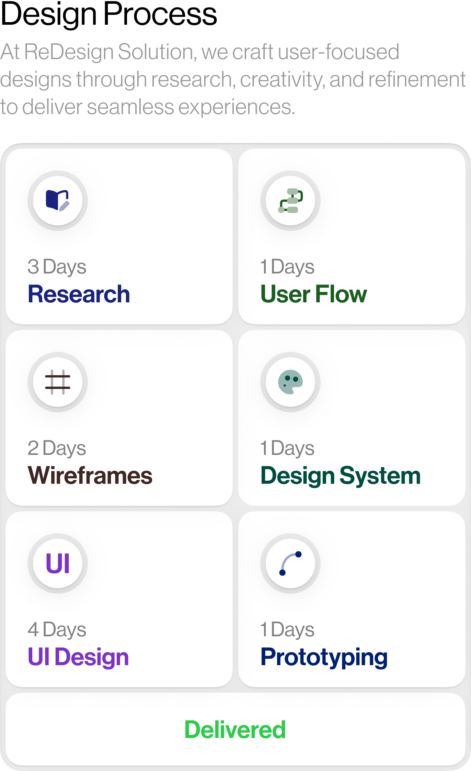This screenshot has height=771, width=471.
Task: Click the User Flow diagram icon
Action: click(x=290, y=201)
